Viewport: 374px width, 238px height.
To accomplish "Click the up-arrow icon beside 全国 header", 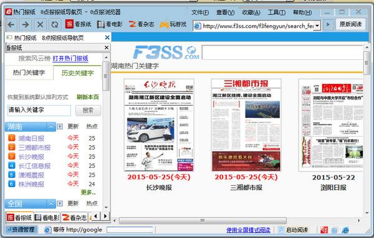I will point(60,204).
